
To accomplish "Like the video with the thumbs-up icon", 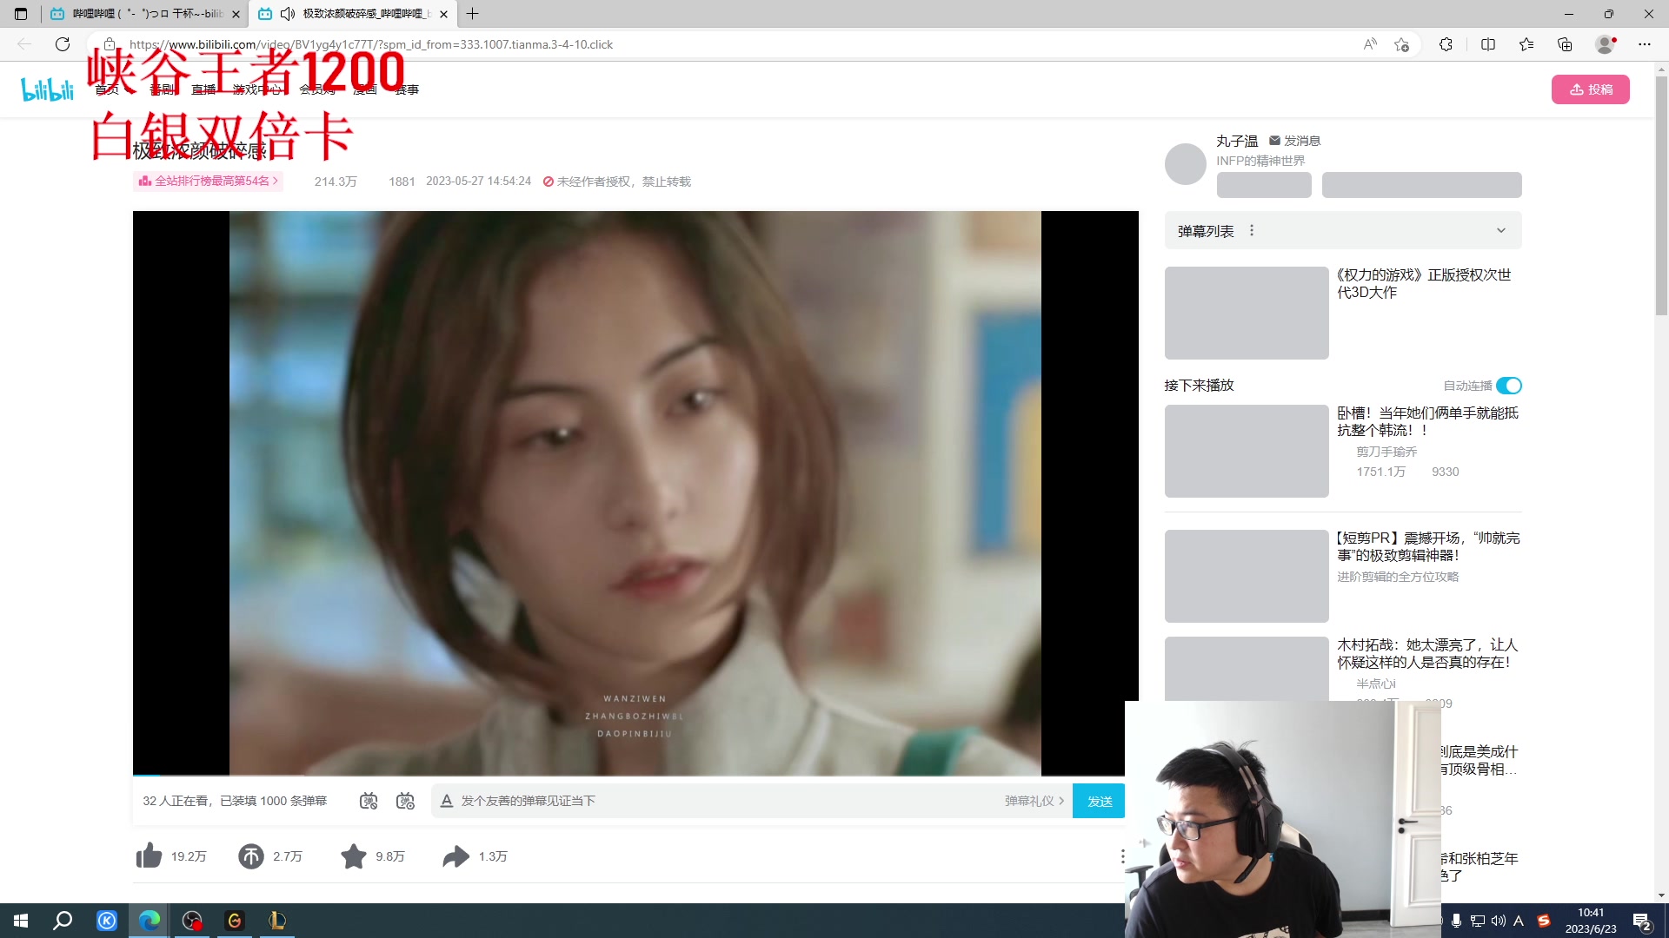I will [x=149, y=856].
